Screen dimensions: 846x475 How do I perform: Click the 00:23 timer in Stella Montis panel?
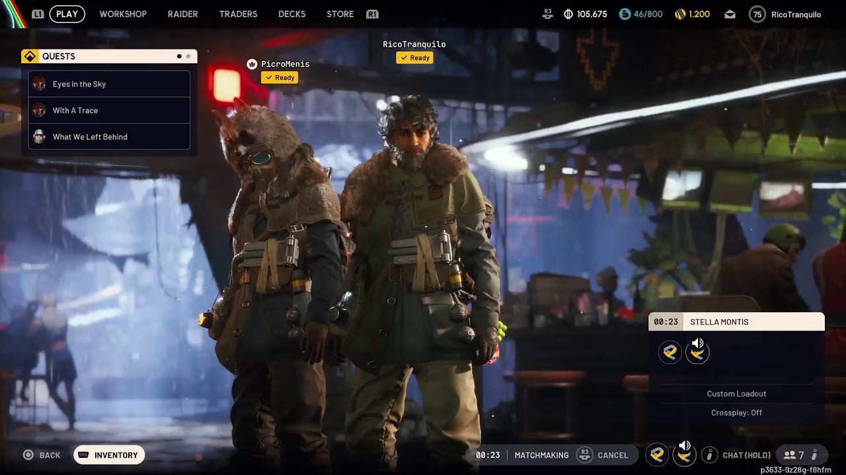click(x=666, y=322)
